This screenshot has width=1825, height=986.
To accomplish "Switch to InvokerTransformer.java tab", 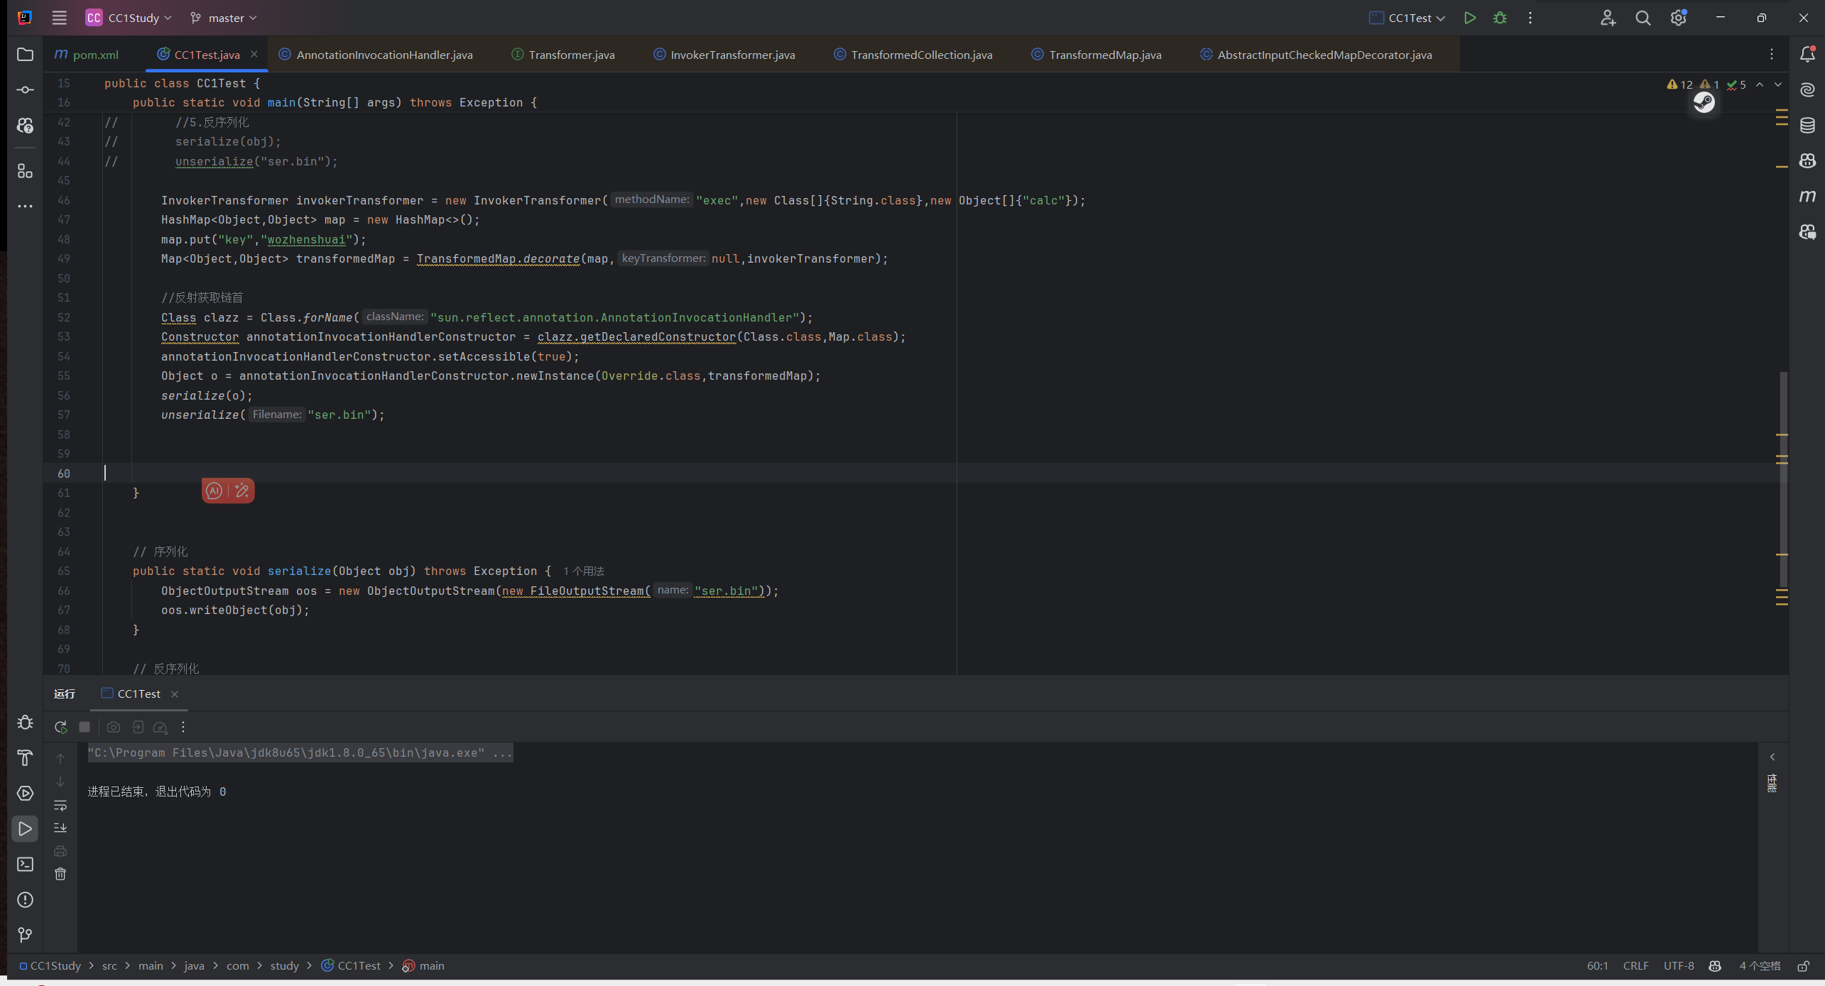I will tap(724, 55).
